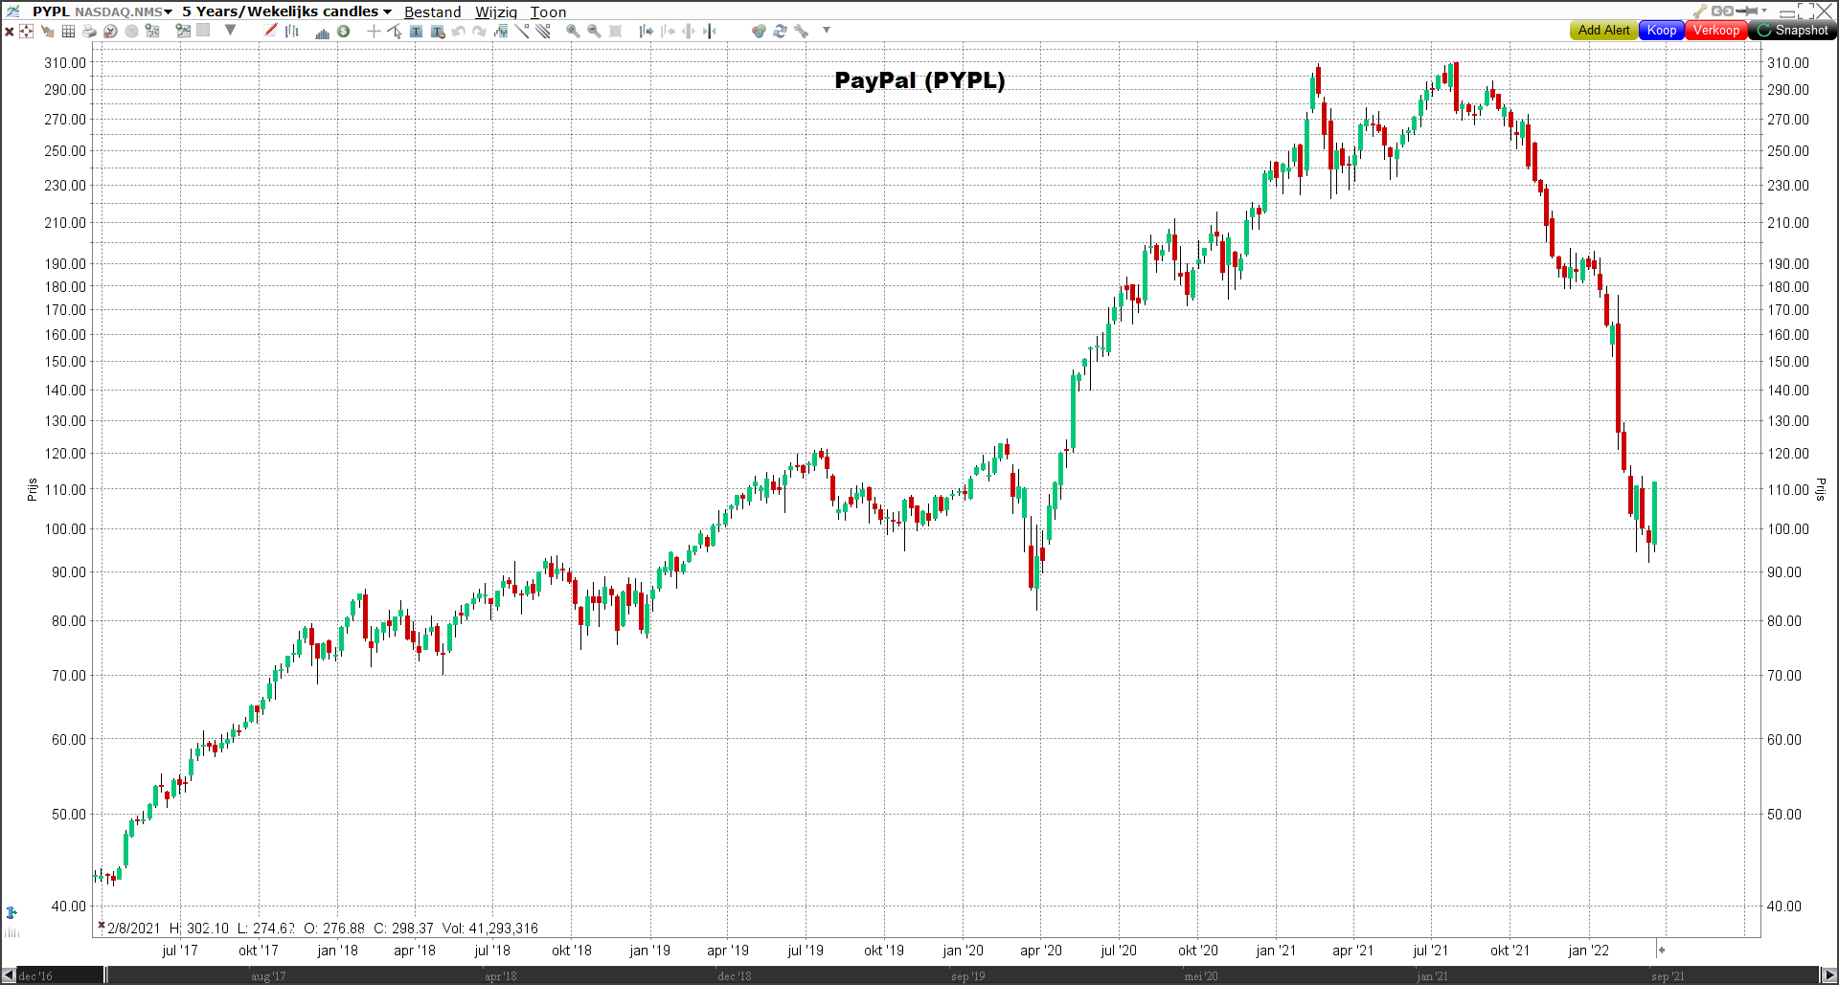Click the remove text annotation icon
This screenshot has width=1839, height=985.
tap(438, 32)
